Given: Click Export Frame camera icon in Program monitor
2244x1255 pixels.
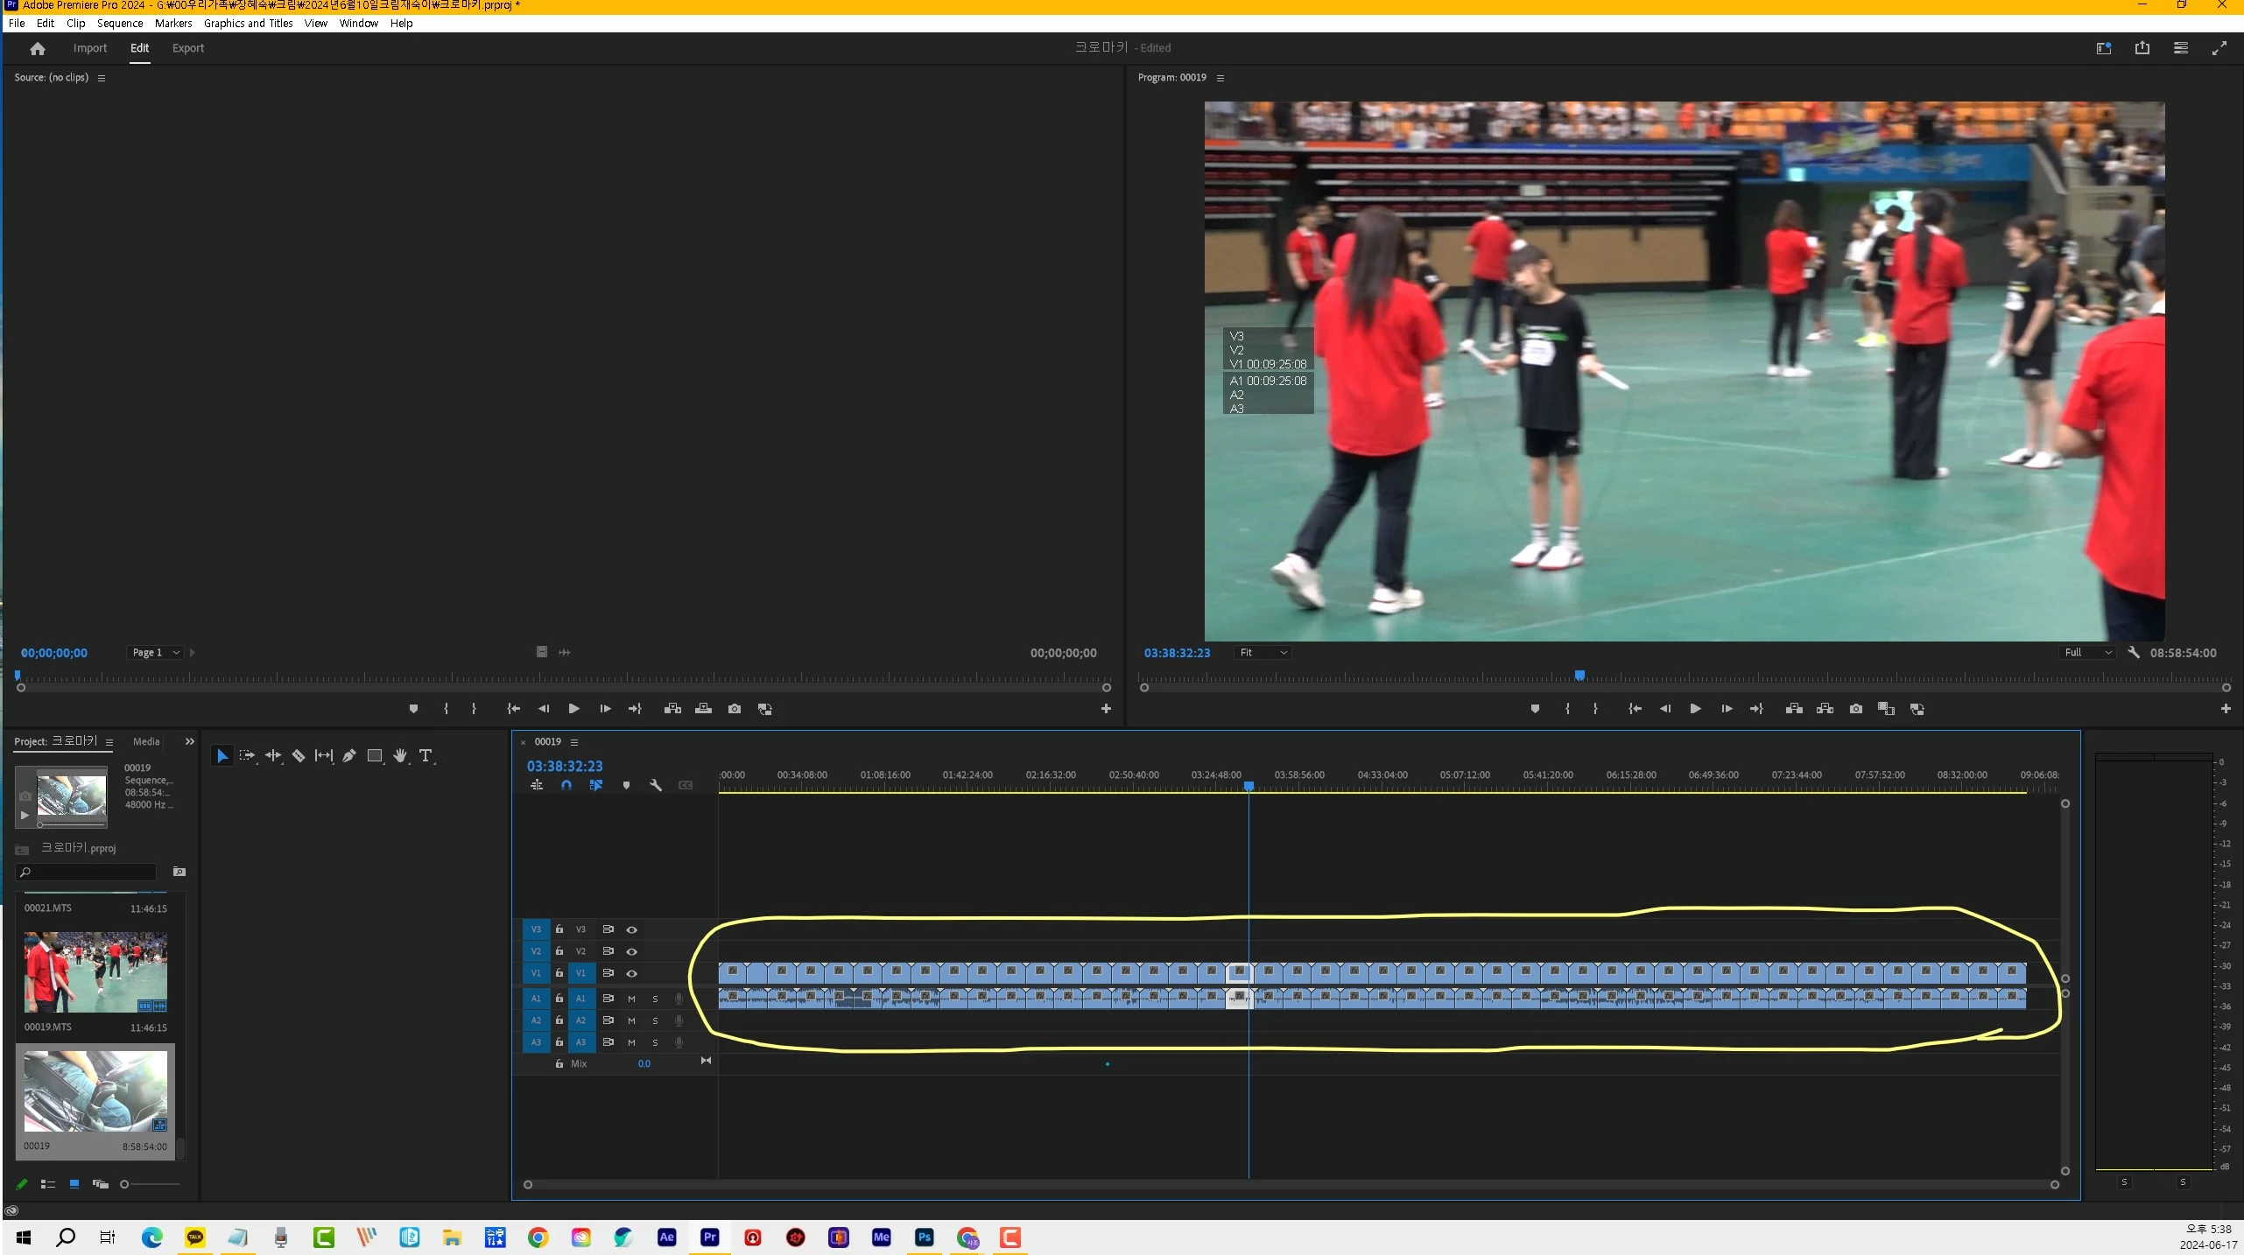Looking at the screenshot, I should pos(1855,709).
